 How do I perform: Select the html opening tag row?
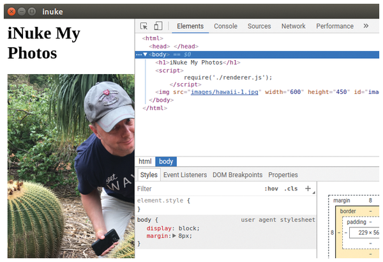(x=153, y=38)
